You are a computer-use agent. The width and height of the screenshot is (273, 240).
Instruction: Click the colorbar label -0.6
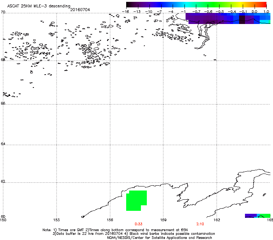[x=208, y=12]
